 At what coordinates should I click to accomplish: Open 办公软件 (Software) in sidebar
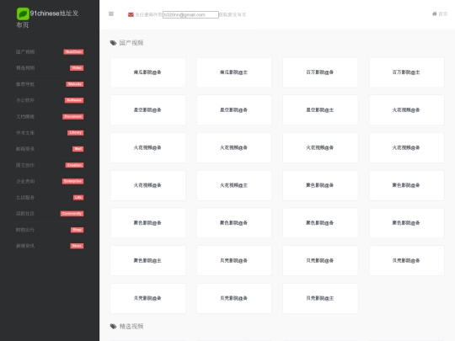(x=50, y=100)
